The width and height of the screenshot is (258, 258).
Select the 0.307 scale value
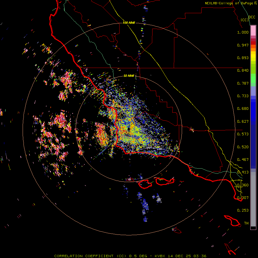coord(243,198)
